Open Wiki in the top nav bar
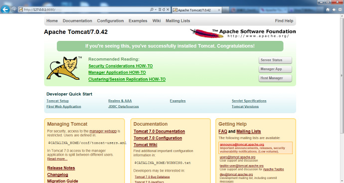 pos(157,21)
